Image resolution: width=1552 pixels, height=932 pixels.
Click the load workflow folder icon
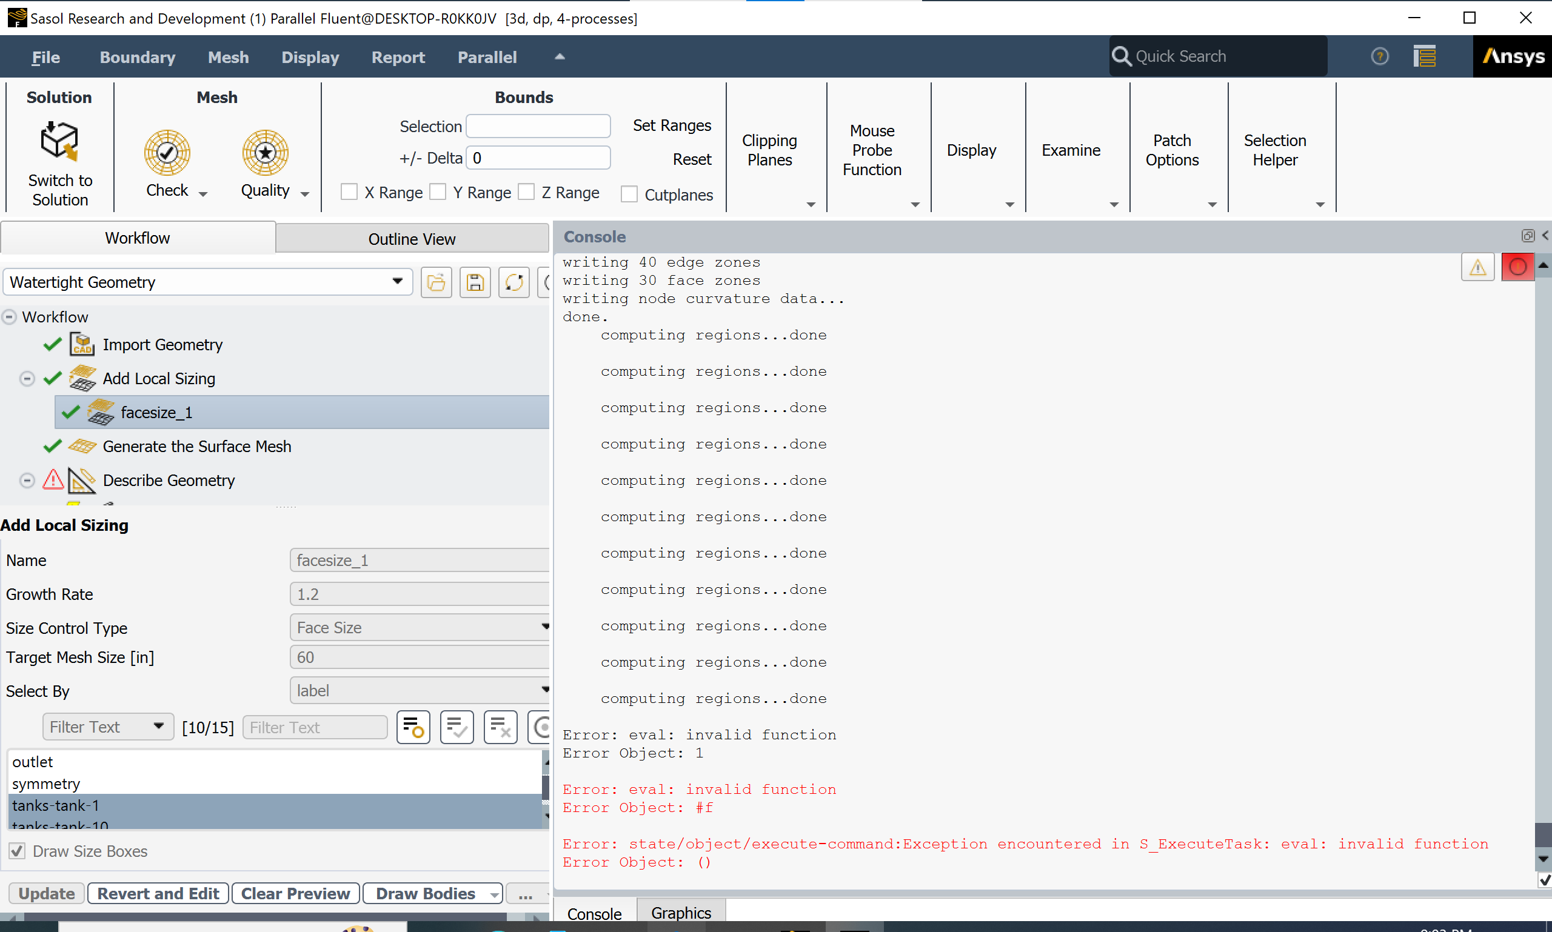click(x=436, y=282)
